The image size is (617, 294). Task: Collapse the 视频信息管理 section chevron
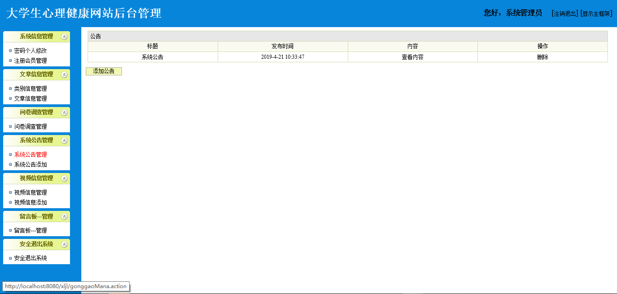(64, 178)
